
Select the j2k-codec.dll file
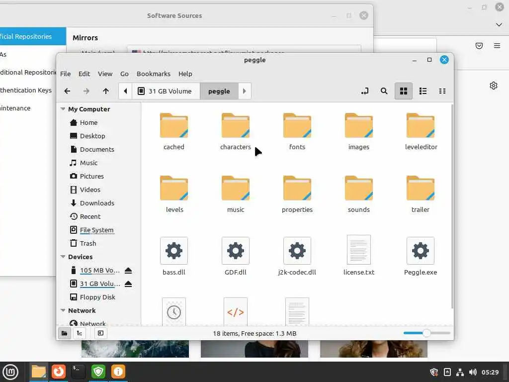297,256
